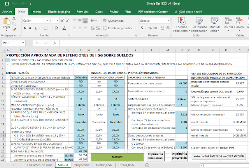Click the green MACROS button

(117, 156)
